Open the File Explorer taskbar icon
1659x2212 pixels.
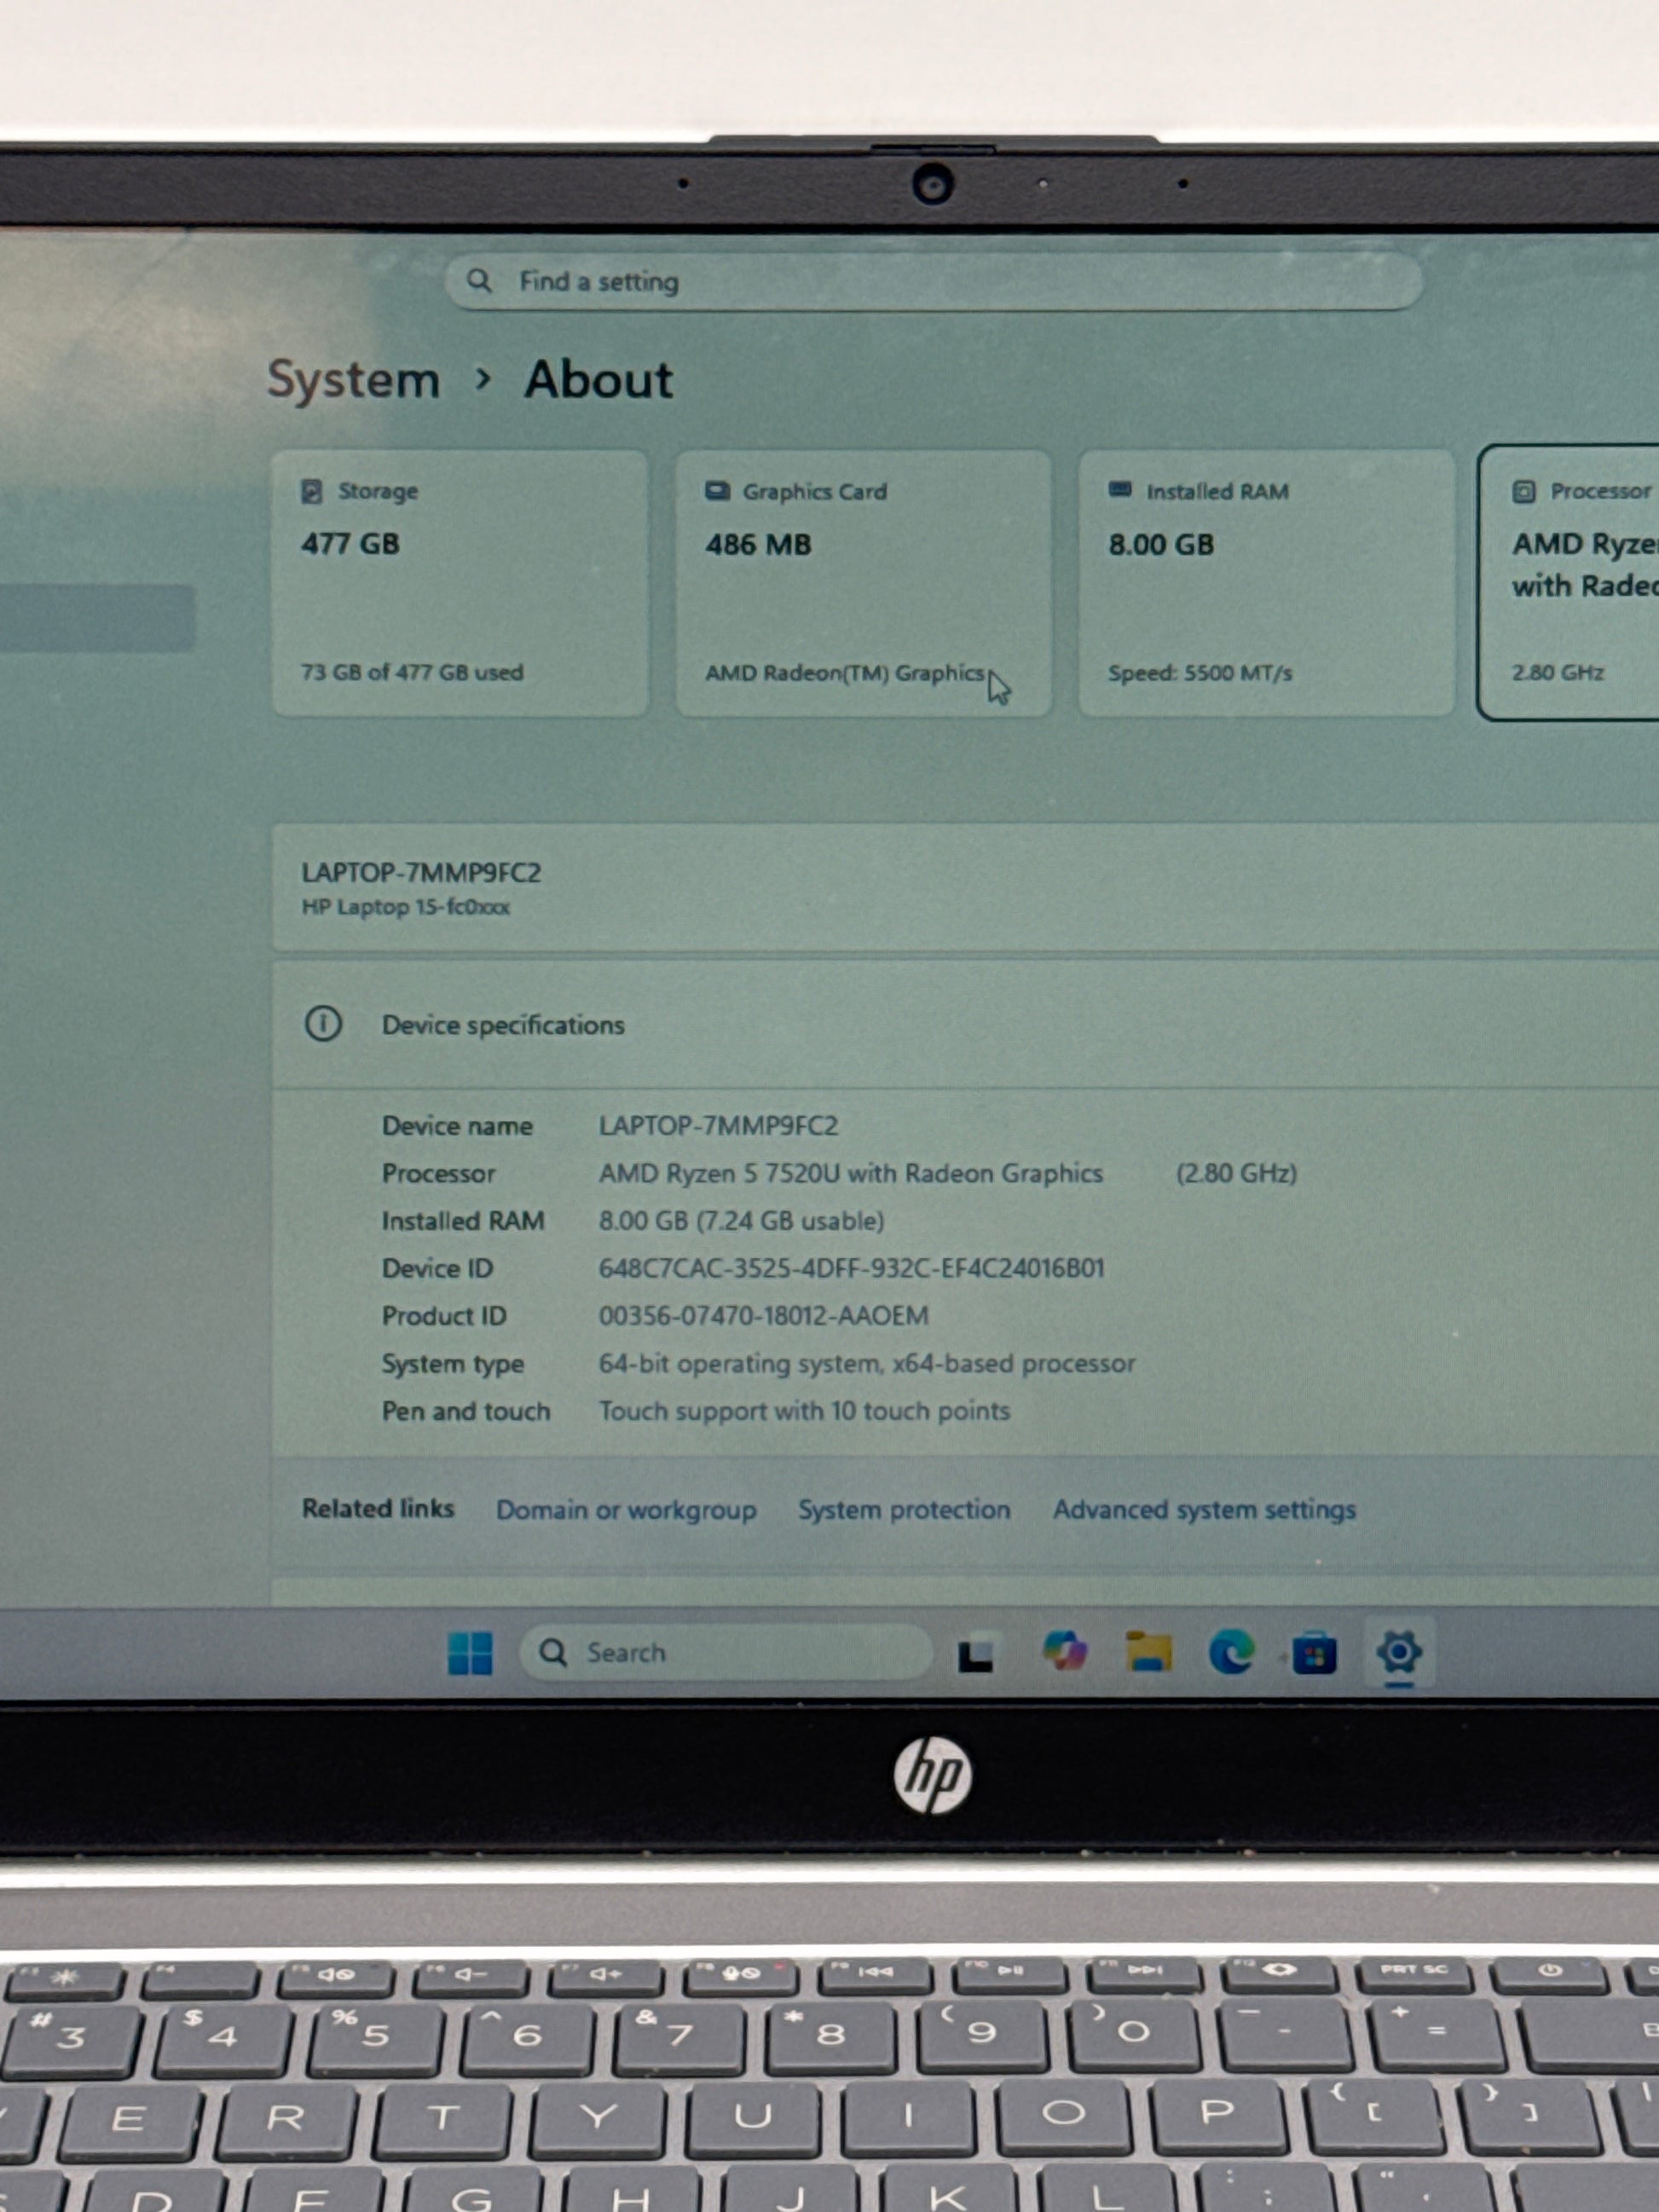[1149, 1651]
